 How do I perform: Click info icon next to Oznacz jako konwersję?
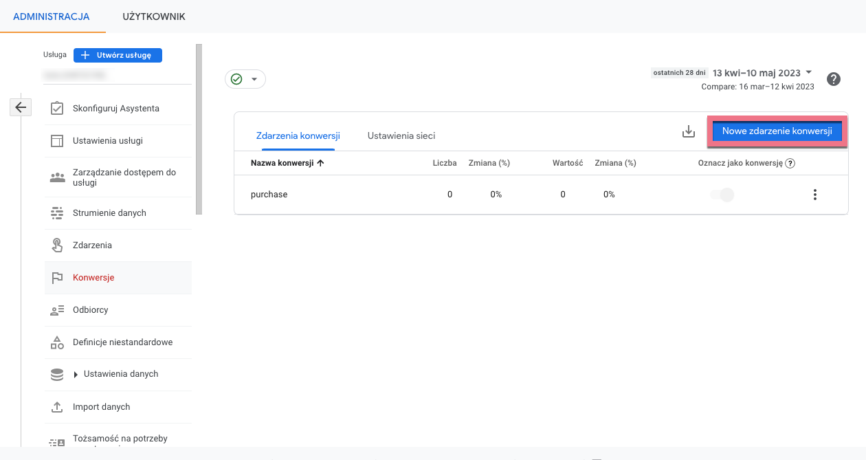[x=790, y=164]
